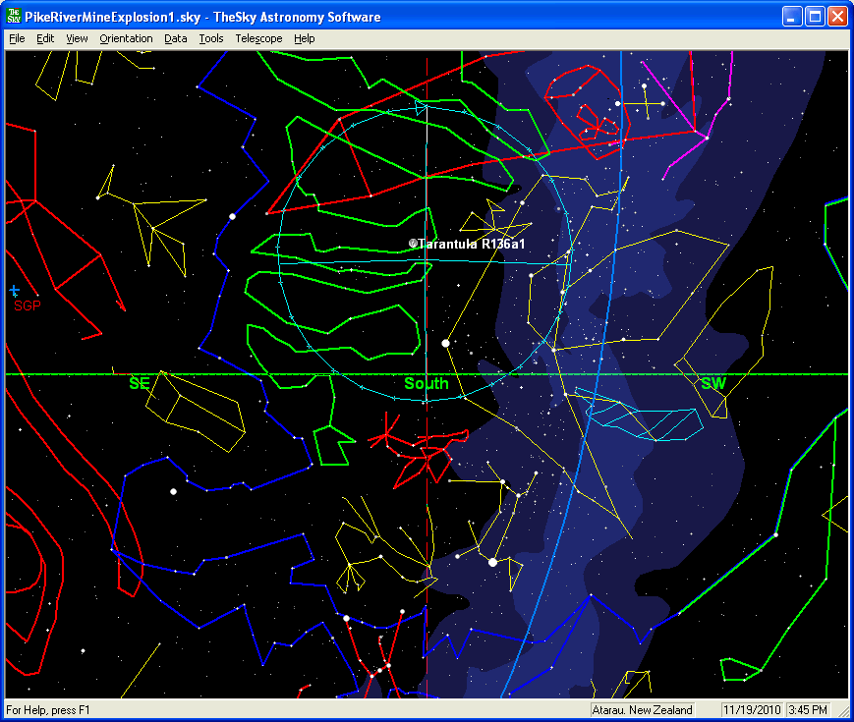Select the Tarantula R136a1 object marker
Image resolution: width=854 pixels, height=722 pixels.
coord(414,243)
